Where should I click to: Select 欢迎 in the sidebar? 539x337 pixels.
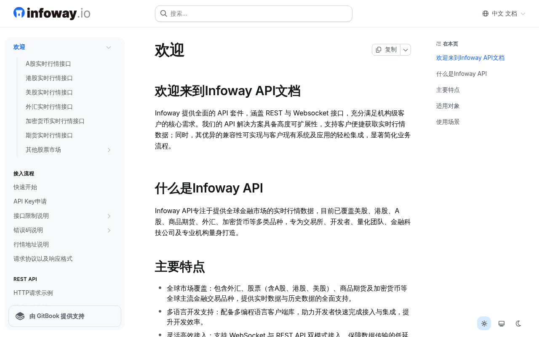click(19, 47)
